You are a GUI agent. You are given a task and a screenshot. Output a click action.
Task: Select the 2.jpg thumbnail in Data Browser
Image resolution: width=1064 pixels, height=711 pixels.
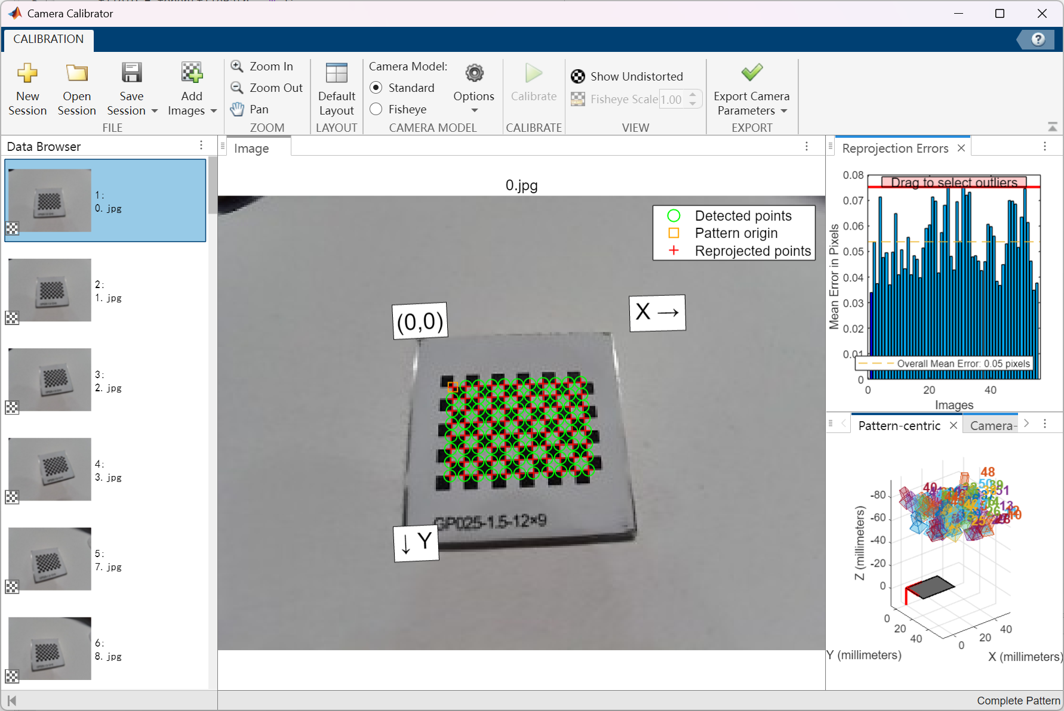(x=50, y=380)
